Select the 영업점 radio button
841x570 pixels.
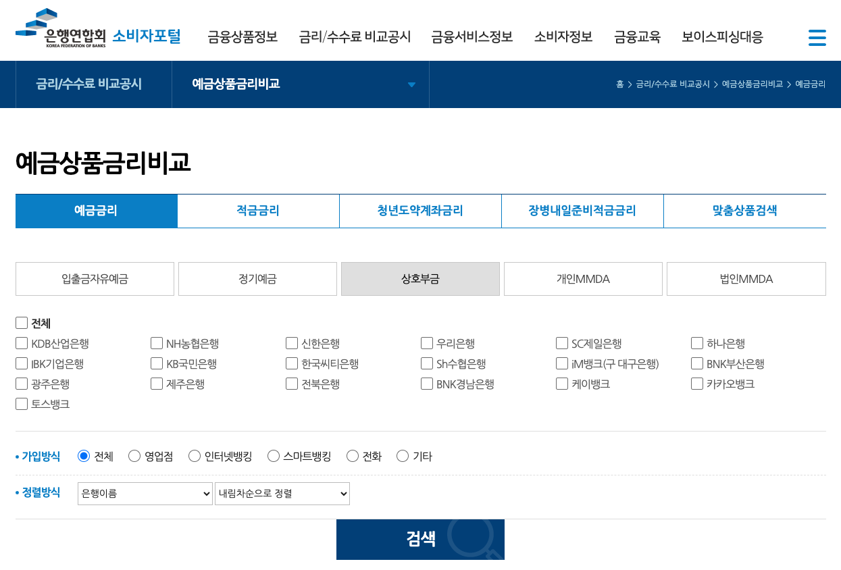click(134, 456)
